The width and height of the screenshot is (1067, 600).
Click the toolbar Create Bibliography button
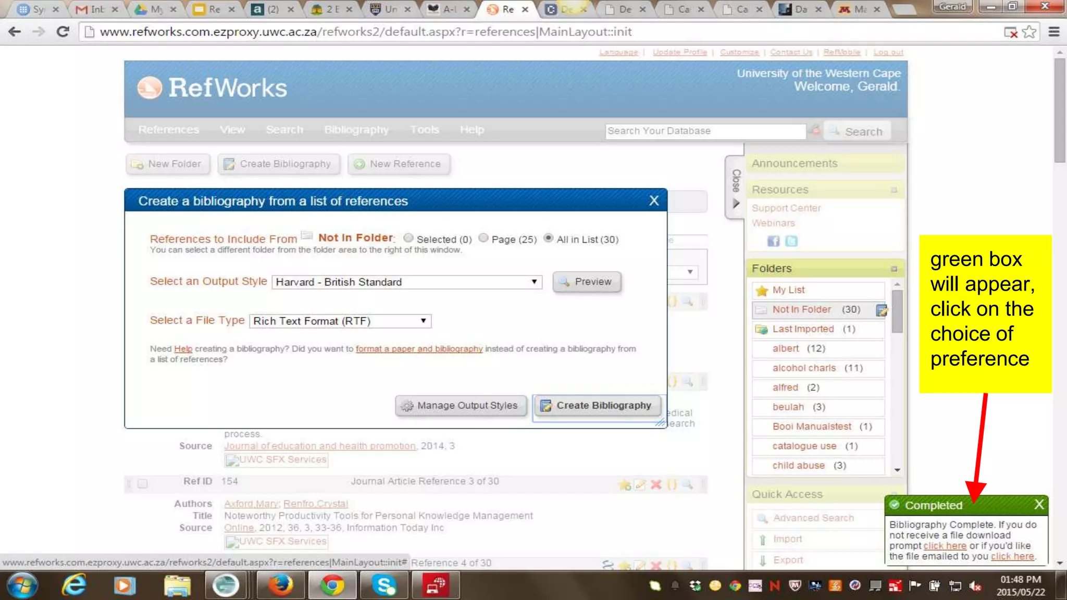point(278,164)
